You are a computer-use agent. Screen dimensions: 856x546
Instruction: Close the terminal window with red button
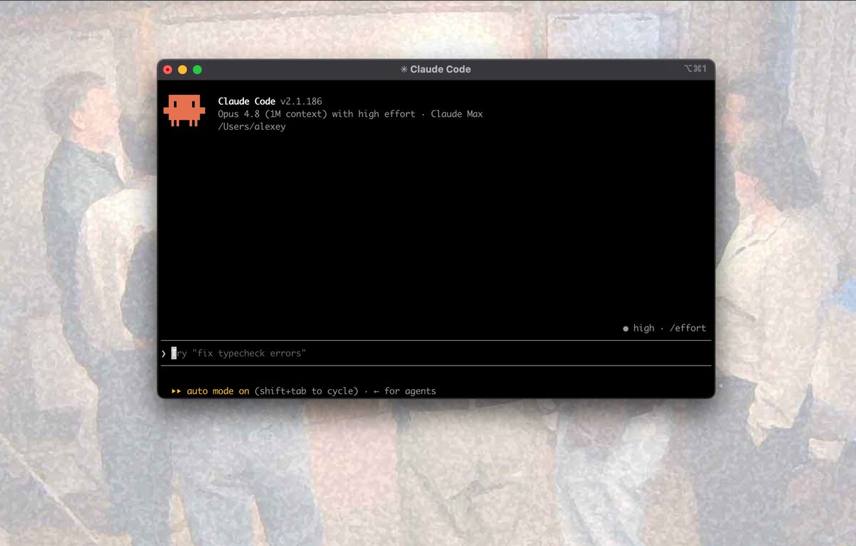168,69
